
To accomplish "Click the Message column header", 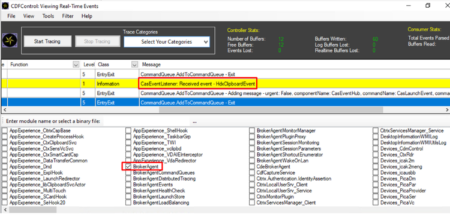I will click(x=151, y=65).
